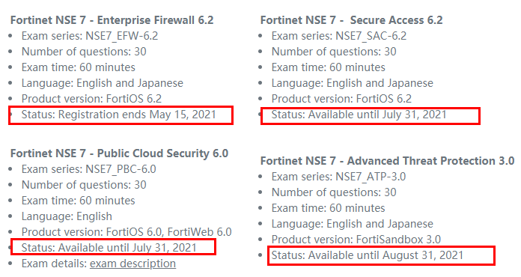Click Public Cloud Security Number of questions line
The image size is (521, 277).
[84, 185]
